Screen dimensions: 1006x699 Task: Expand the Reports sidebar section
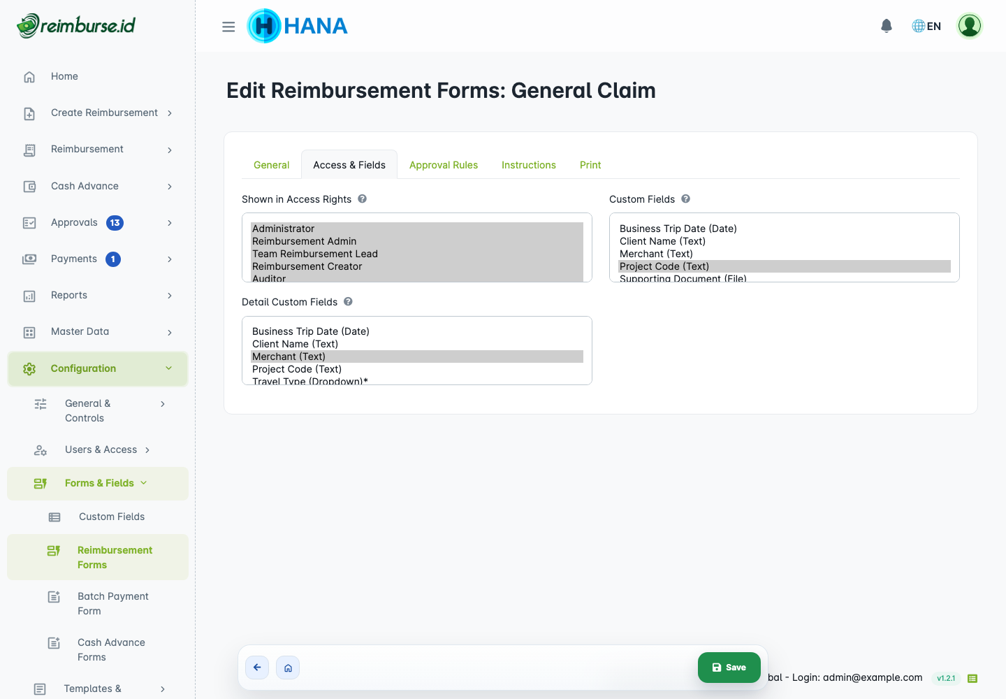[x=170, y=296]
